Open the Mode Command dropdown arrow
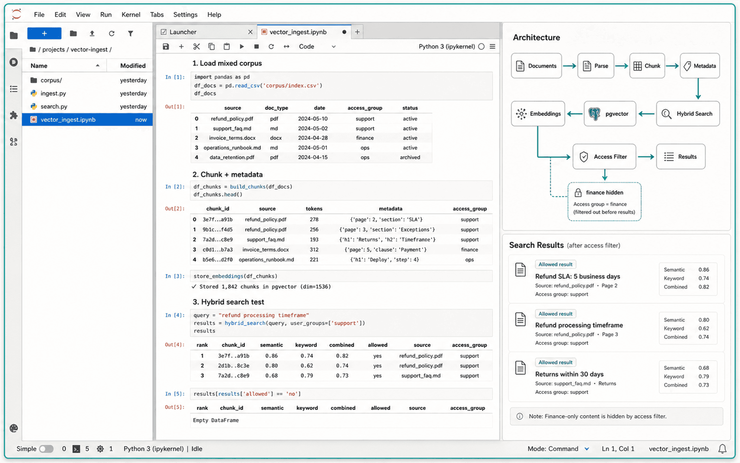The width and height of the screenshot is (740, 463). 587,449
